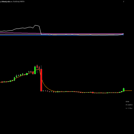Click the peak of the white indicator line

click(x=35, y=25)
